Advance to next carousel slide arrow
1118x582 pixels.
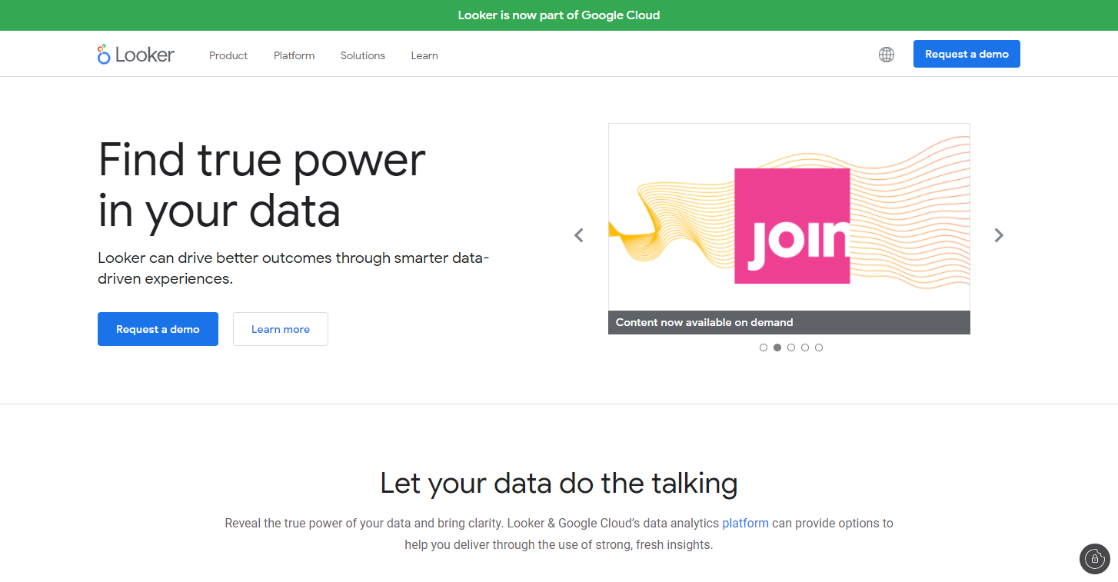(x=999, y=235)
